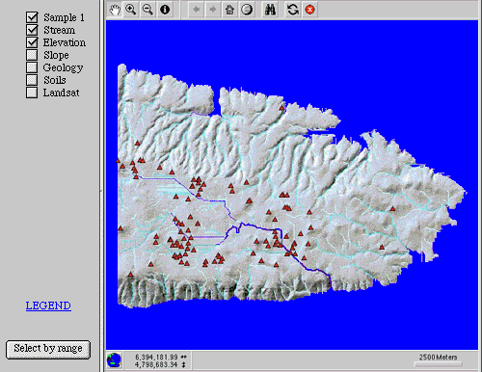Open the binoculars Find tool
This screenshot has height=372, width=482.
click(270, 10)
